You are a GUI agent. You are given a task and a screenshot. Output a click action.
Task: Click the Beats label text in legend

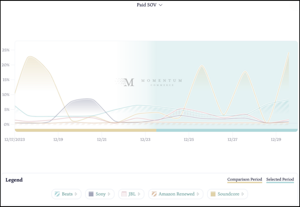click(67, 194)
